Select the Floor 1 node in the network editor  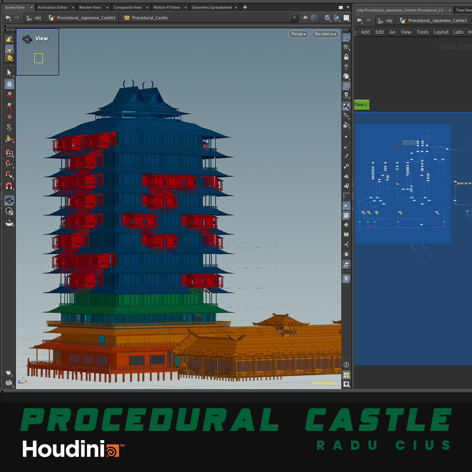pyautogui.click(x=361, y=104)
